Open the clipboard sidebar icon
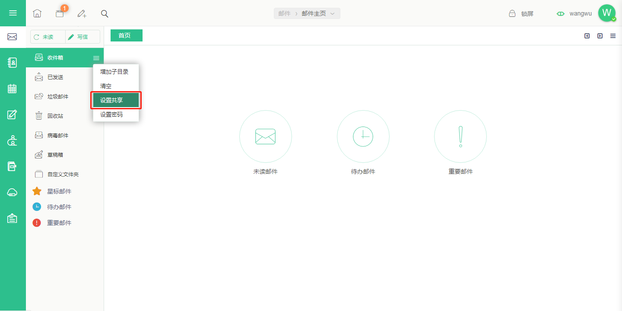The image size is (622, 311). pos(13,218)
